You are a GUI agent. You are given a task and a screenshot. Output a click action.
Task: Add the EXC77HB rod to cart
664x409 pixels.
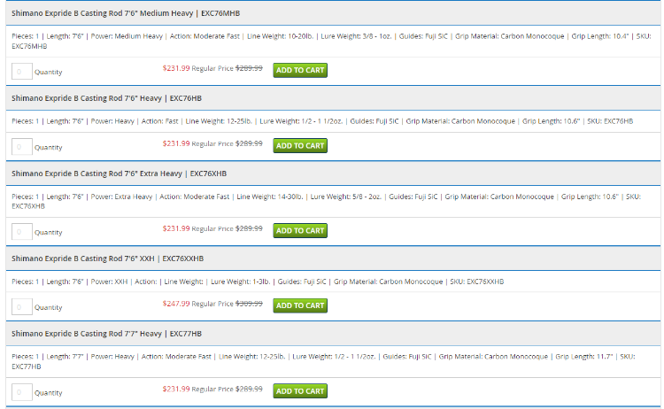click(300, 391)
